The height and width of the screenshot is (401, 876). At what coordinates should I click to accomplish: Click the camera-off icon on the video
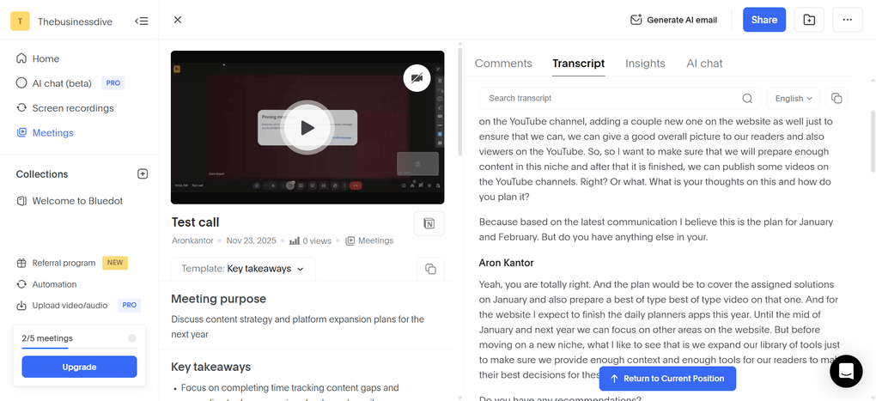point(417,78)
